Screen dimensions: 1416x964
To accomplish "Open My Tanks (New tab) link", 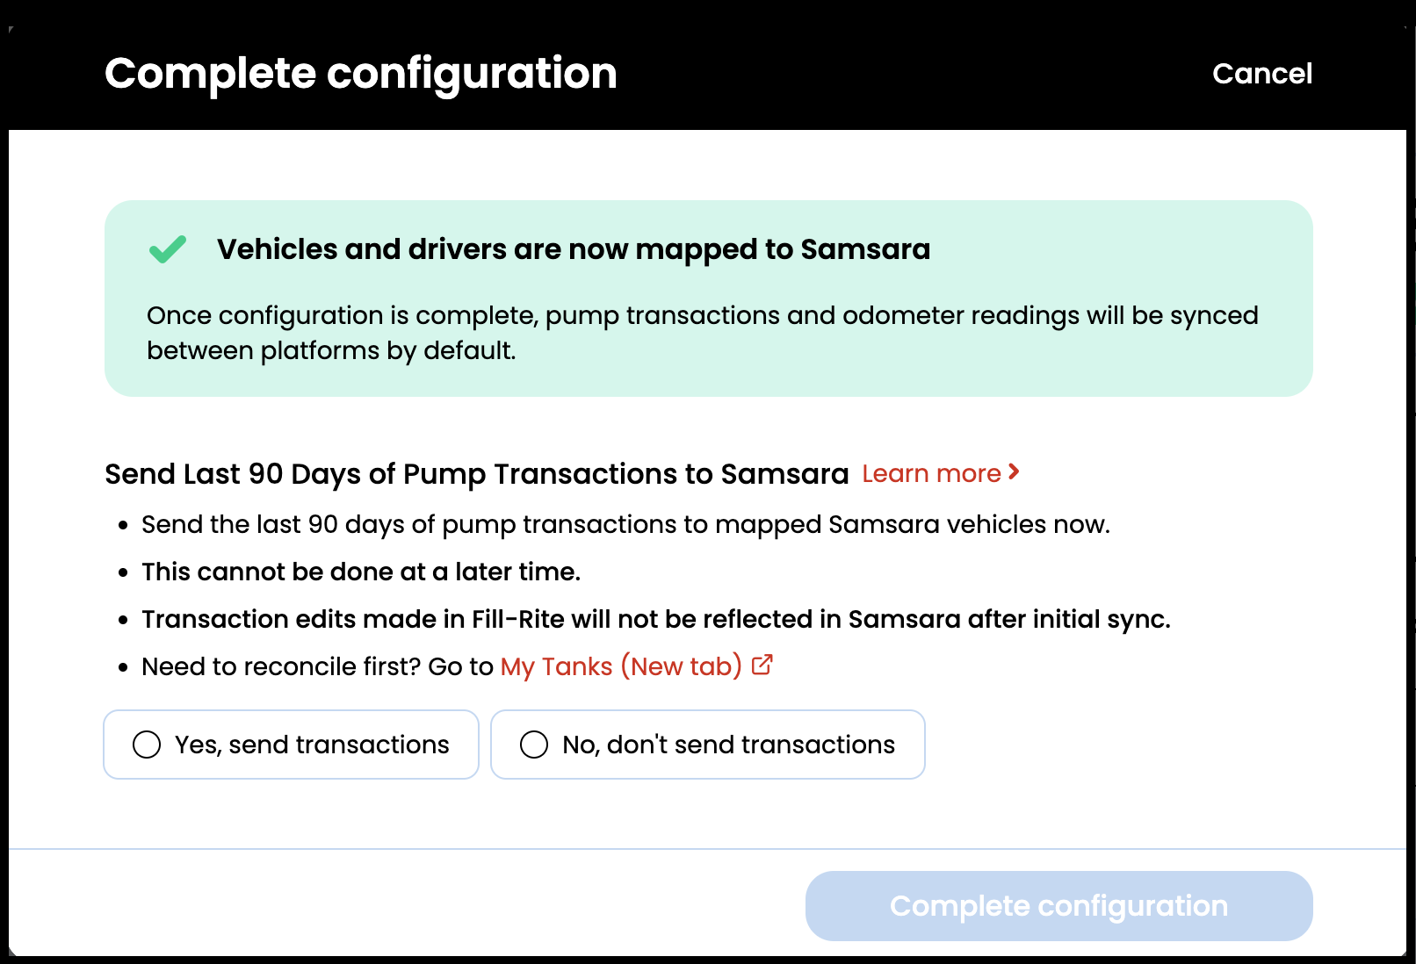I will (x=620, y=666).
